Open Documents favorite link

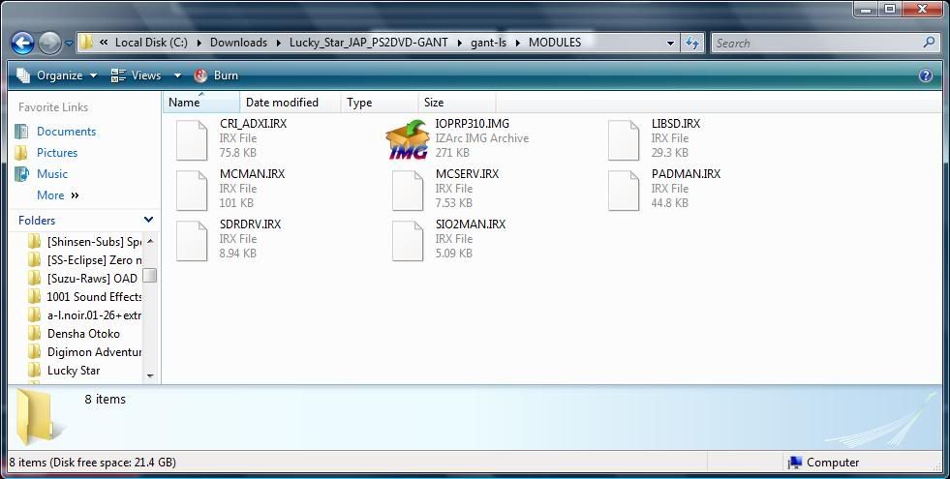tap(66, 132)
